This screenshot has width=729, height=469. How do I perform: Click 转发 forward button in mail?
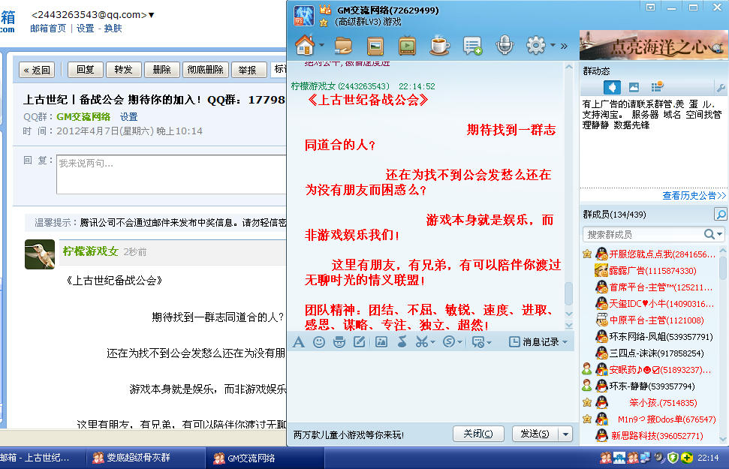[123, 70]
